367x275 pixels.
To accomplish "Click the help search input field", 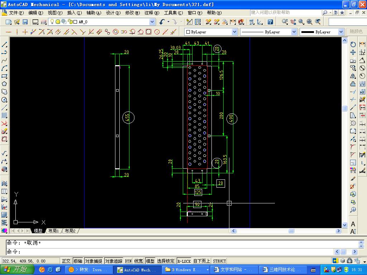I will pyautogui.click(x=286, y=13).
